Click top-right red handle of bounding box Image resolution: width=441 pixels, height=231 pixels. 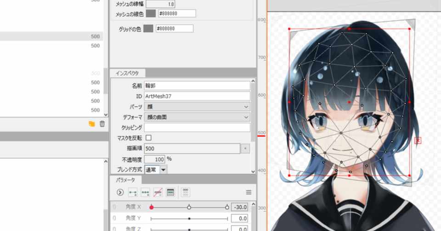pyautogui.click(x=409, y=28)
